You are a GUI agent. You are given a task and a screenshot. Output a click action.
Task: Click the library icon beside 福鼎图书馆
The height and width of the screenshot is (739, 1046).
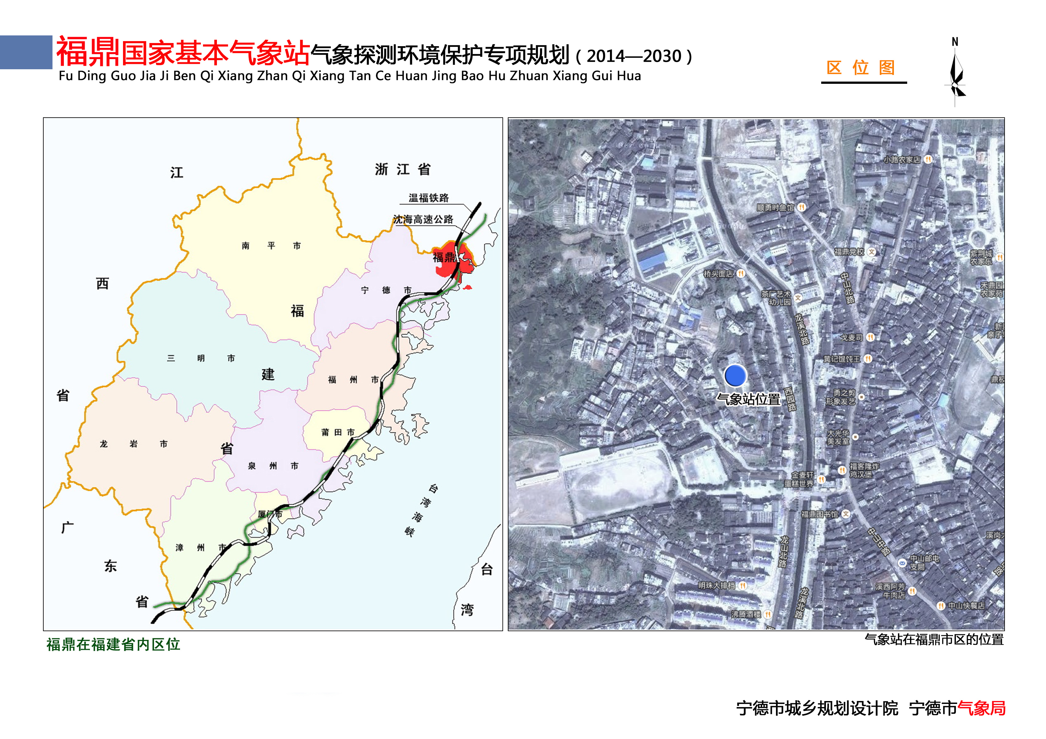tap(846, 514)
